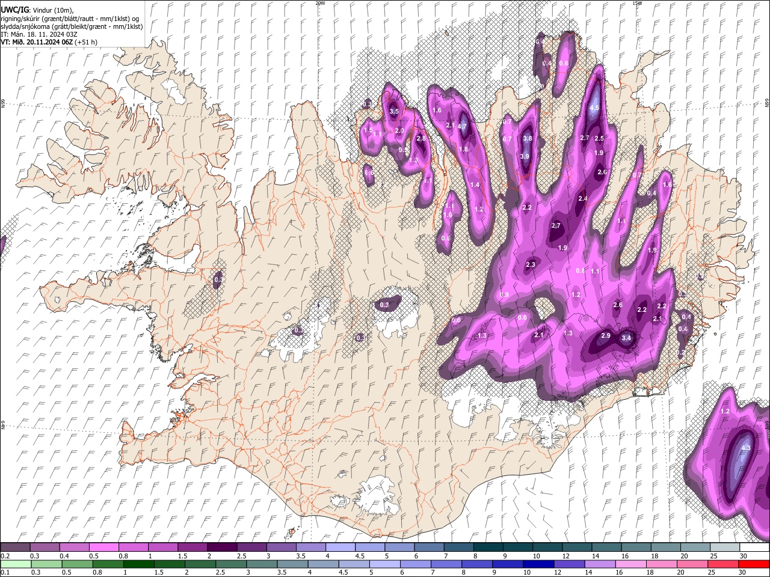The image size is (770, 577).
Task: Pick the top legend swatch between 8 and 9
Action: click(487, 547)
